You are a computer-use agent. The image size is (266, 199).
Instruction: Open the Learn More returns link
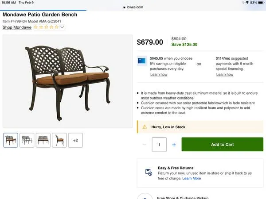tap(192, 178)
